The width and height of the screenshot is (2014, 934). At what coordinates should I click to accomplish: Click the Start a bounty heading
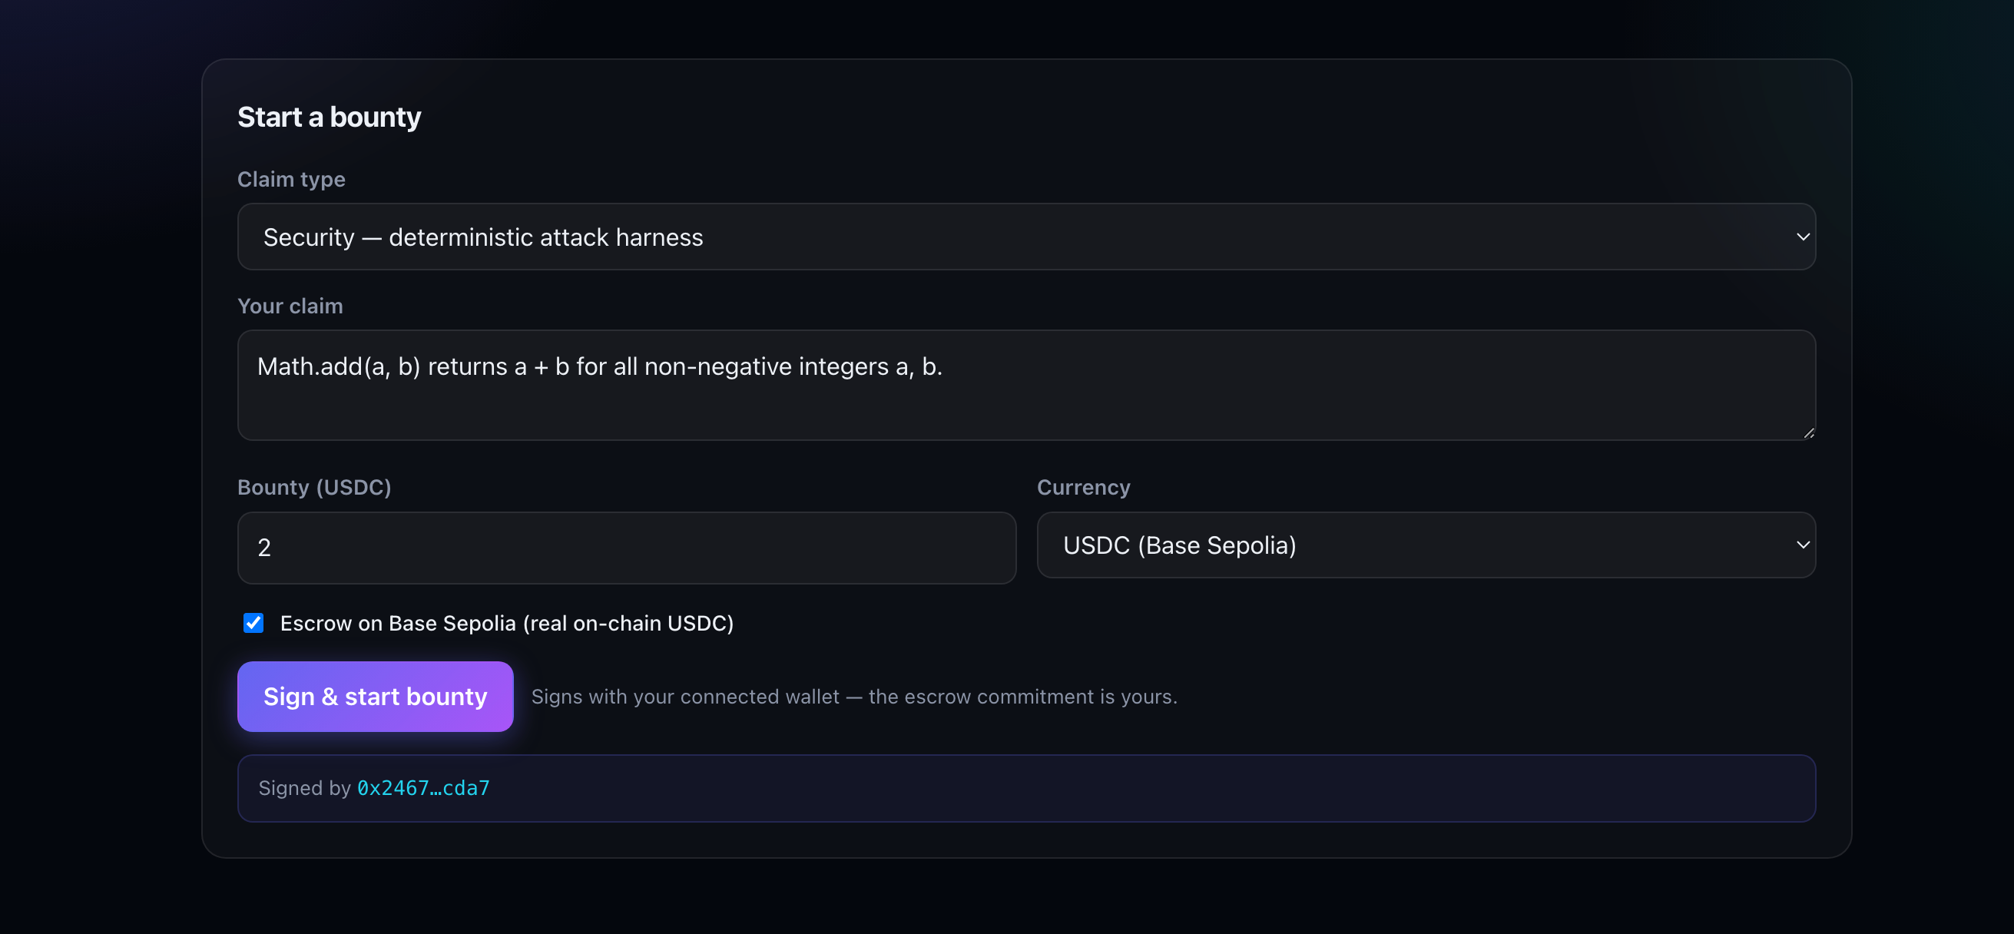(330, 118)
